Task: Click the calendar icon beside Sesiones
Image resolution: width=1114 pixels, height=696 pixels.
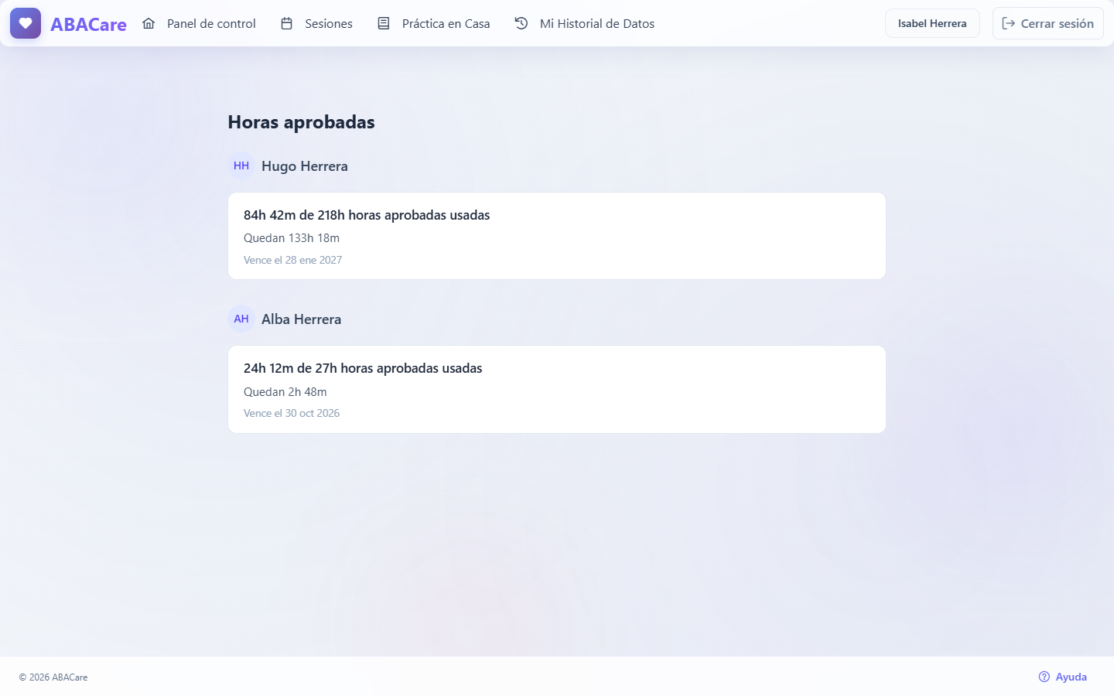Action: tap(286, 23)
